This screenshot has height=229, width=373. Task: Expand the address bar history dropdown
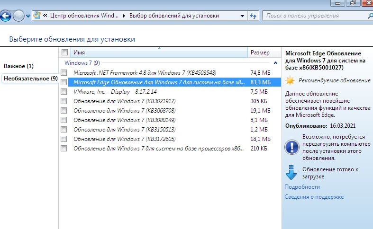[242, 16]
